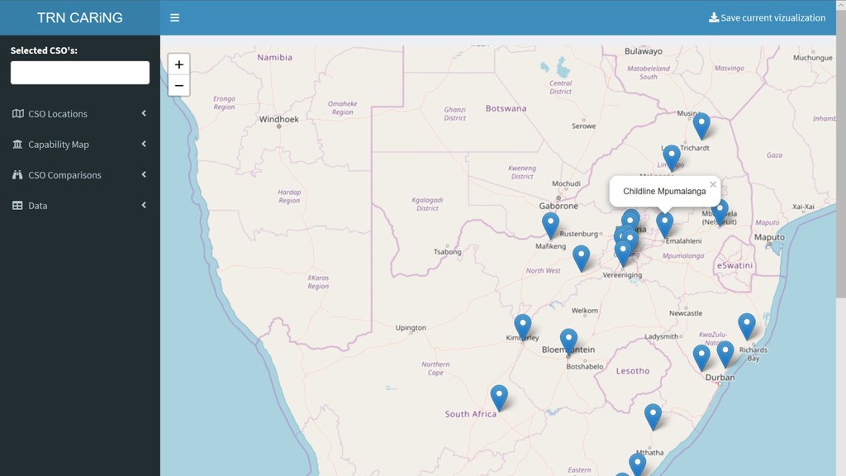This screenshot has height=476, width=846.
Task: Click the Maputo city label
Action: (x=769, y=237)
